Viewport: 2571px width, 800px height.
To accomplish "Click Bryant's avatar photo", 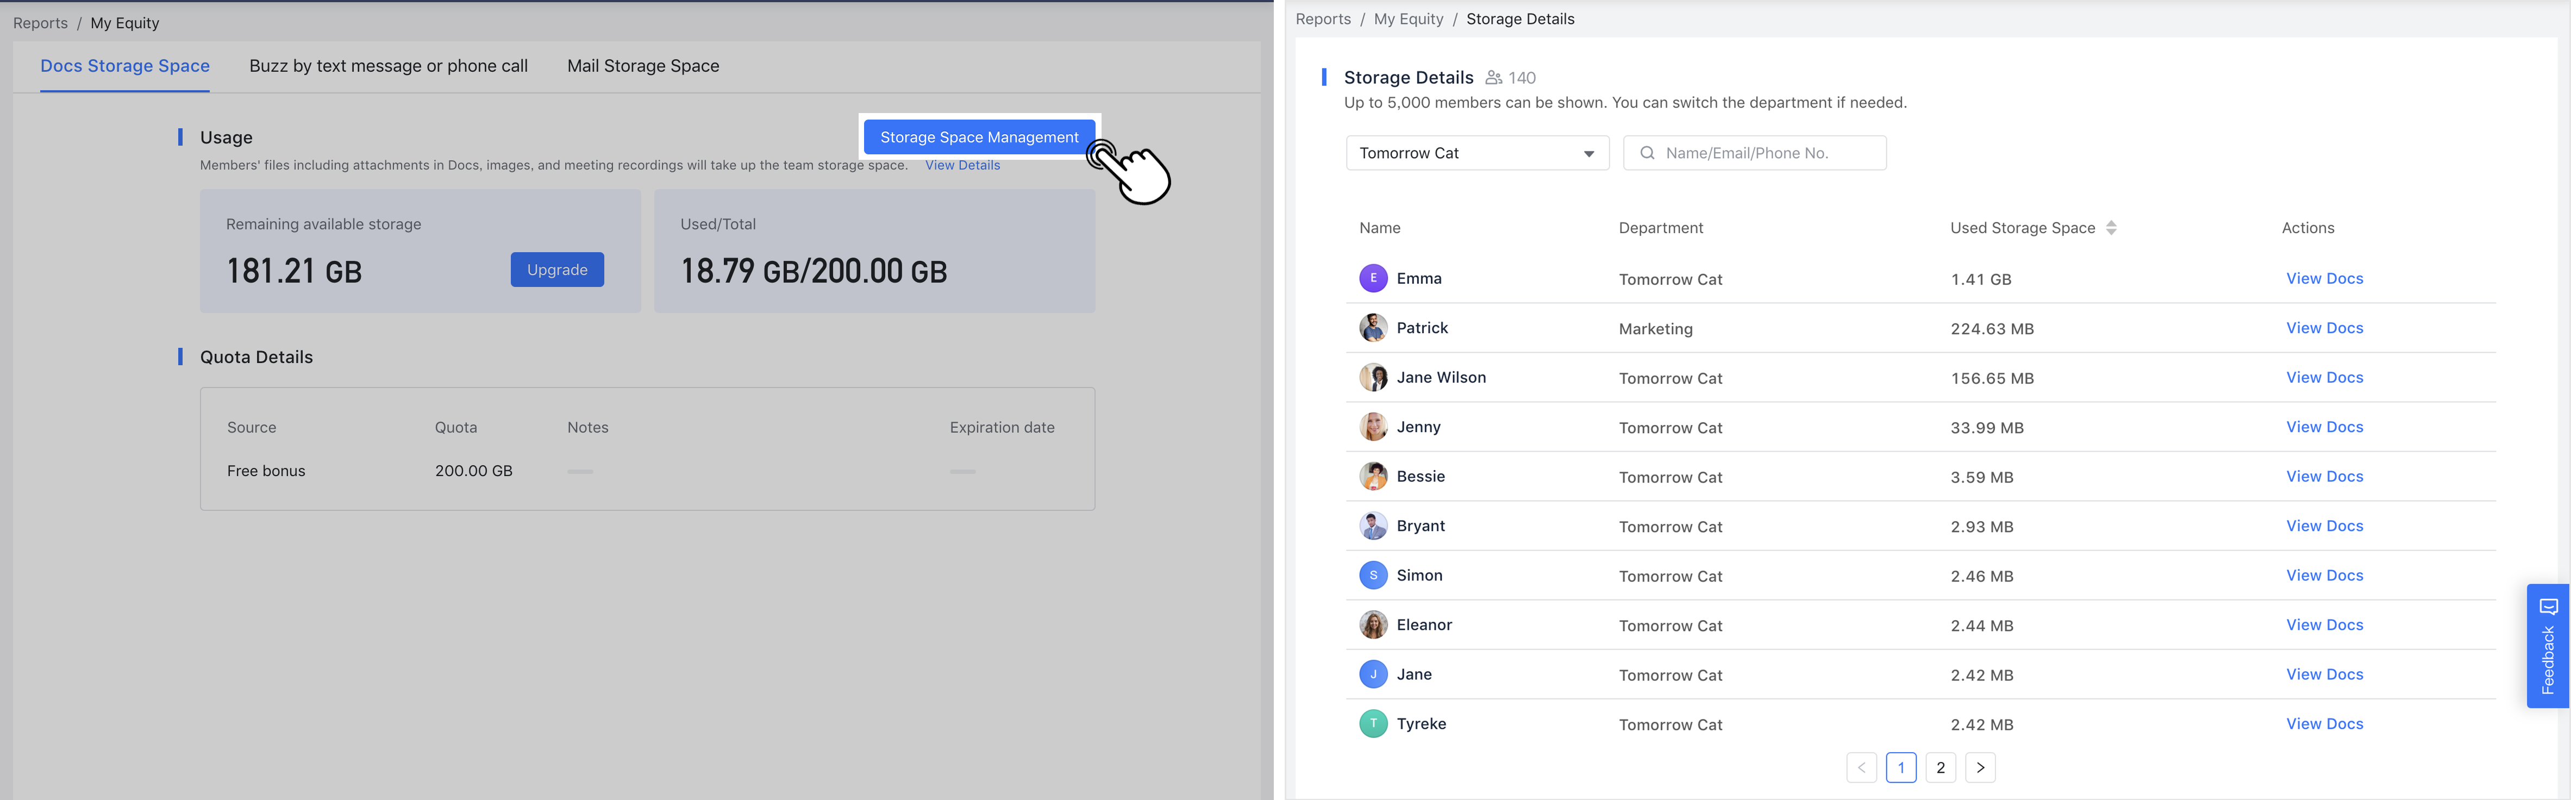I will coord(1373,526).
